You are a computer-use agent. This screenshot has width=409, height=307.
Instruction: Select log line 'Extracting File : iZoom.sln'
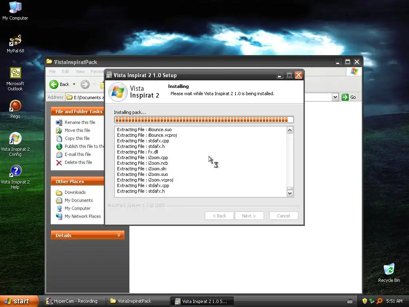[x=142, y=169]
